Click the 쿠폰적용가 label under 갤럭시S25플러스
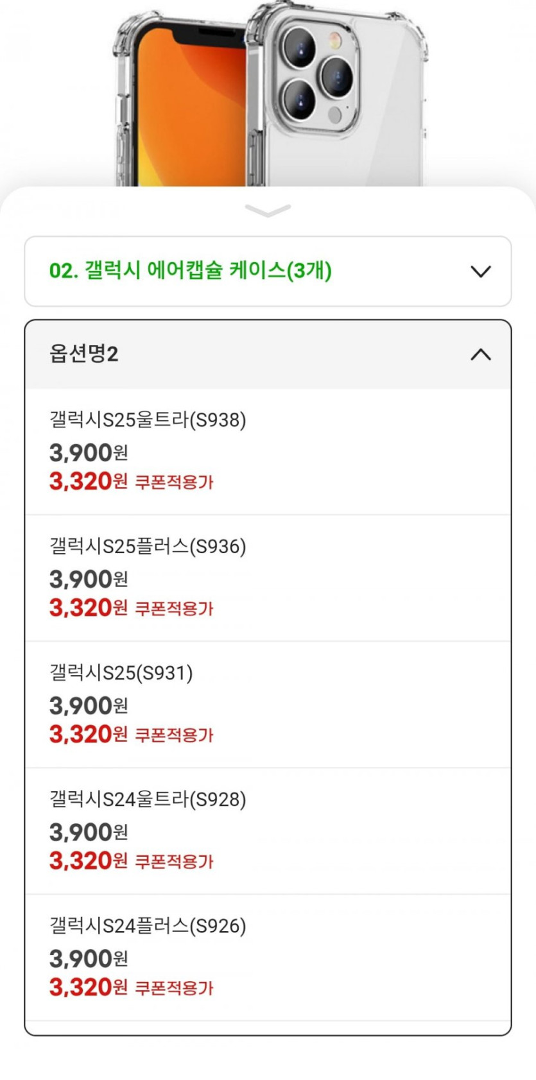Screen dimensions: 536x1080 coord(174,608)
